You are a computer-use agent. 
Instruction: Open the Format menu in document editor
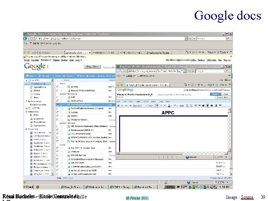[146, 102]
